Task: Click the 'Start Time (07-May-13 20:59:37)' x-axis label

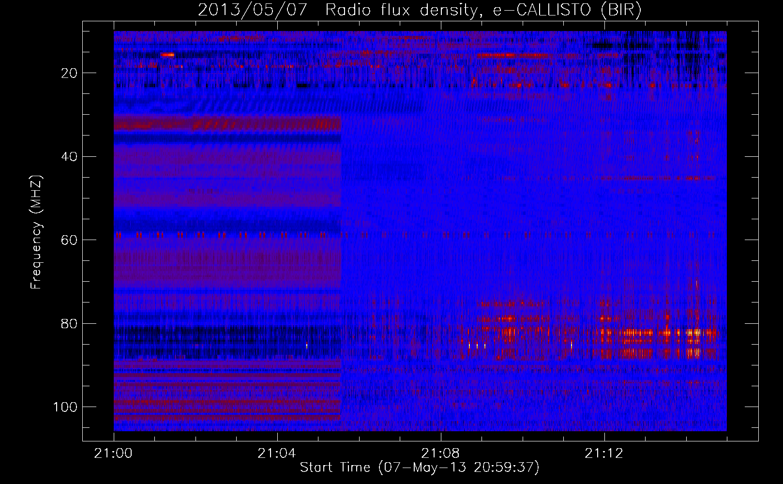Action: pos(420,468)
